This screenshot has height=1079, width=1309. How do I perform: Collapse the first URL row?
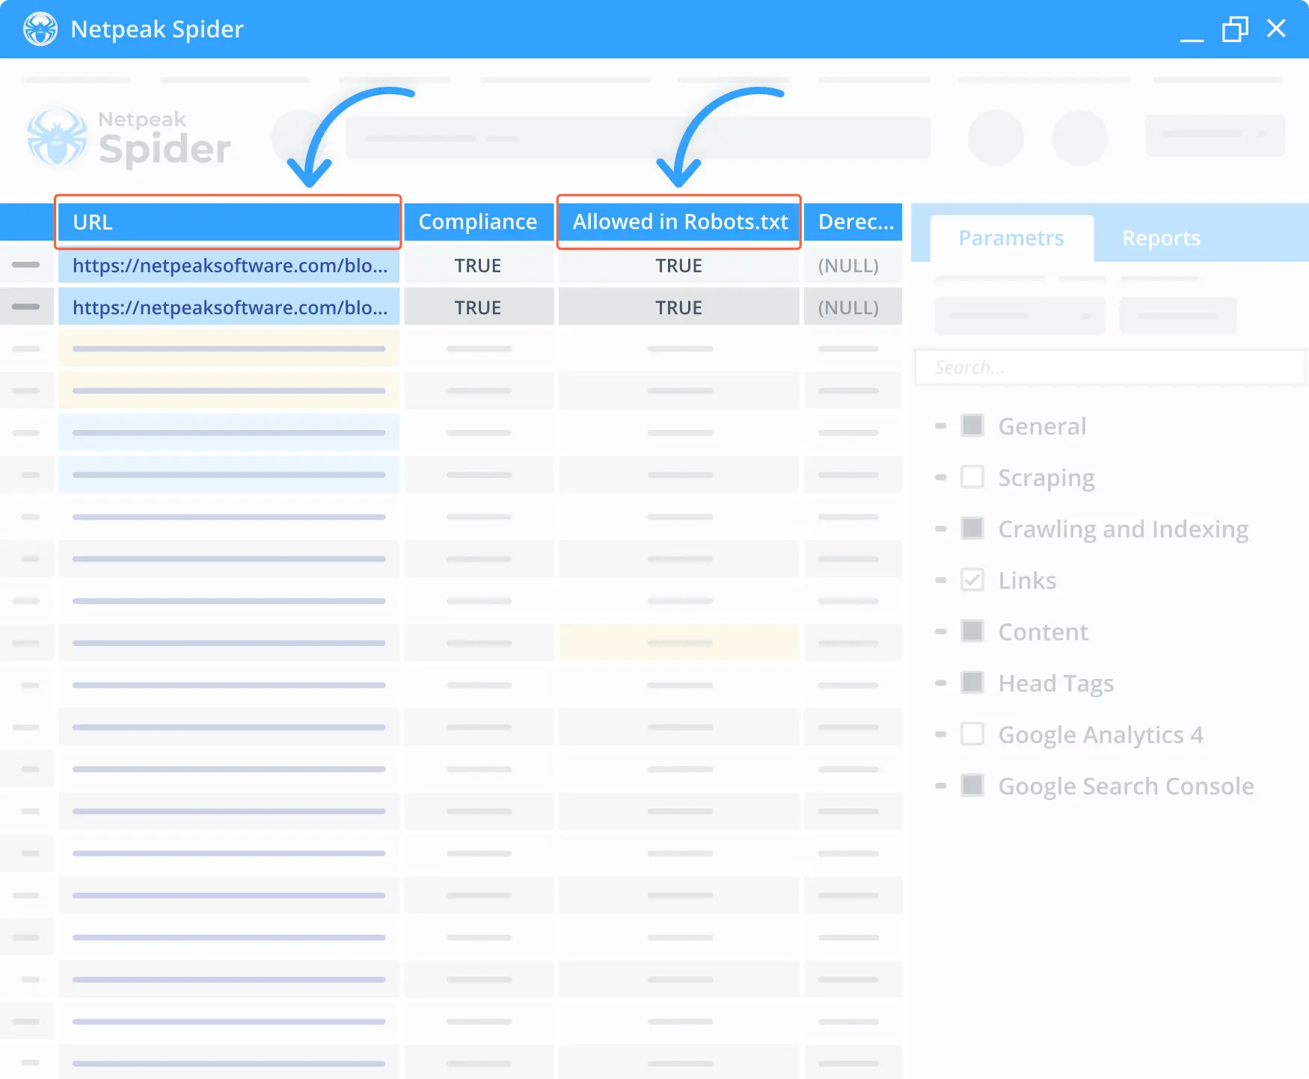[x=26, y=265]
